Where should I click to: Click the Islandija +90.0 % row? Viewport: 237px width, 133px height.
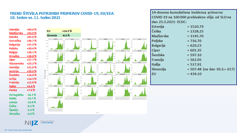[x=23, y=29]
